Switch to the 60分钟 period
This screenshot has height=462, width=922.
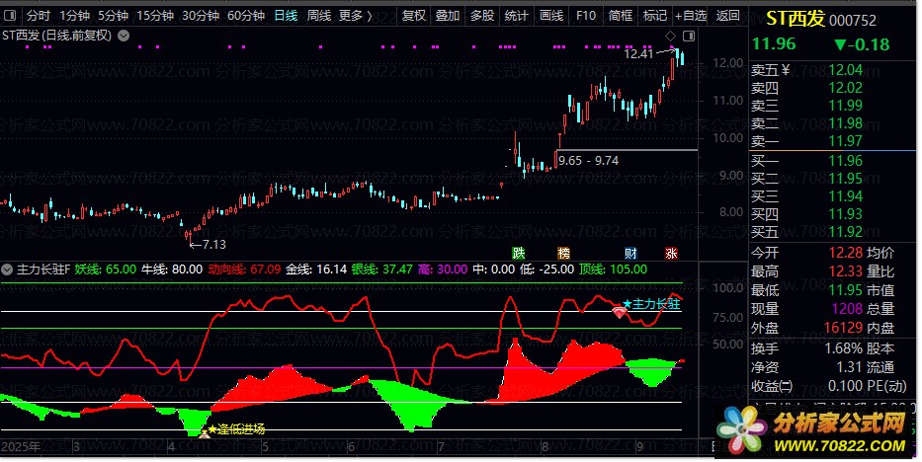pyautogui.click(x=246, y=16)
